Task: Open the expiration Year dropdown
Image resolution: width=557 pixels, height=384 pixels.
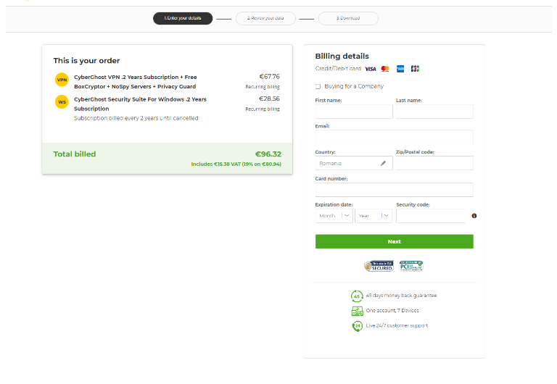Action: pyautogui.click(x=374, y=216)
